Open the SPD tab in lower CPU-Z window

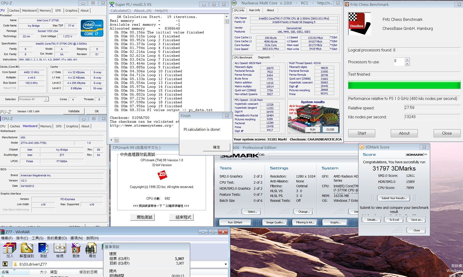59,126
